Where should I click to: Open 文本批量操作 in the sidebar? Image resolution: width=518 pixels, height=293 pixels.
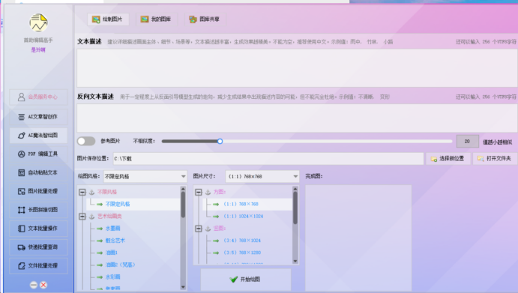point(38,229)
